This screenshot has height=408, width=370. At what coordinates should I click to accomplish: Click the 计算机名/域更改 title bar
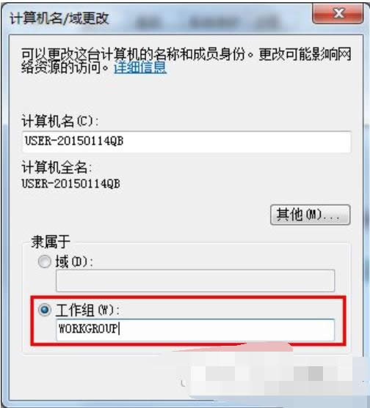click(156, 18)
